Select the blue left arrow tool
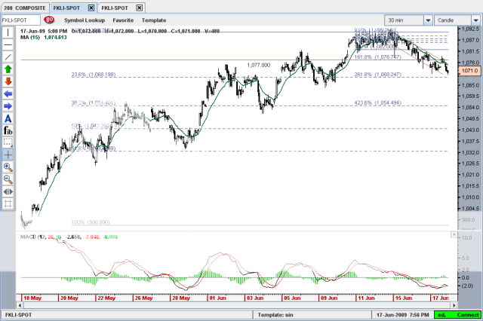This screenshot has height=321, width=483. click(8, 93)
